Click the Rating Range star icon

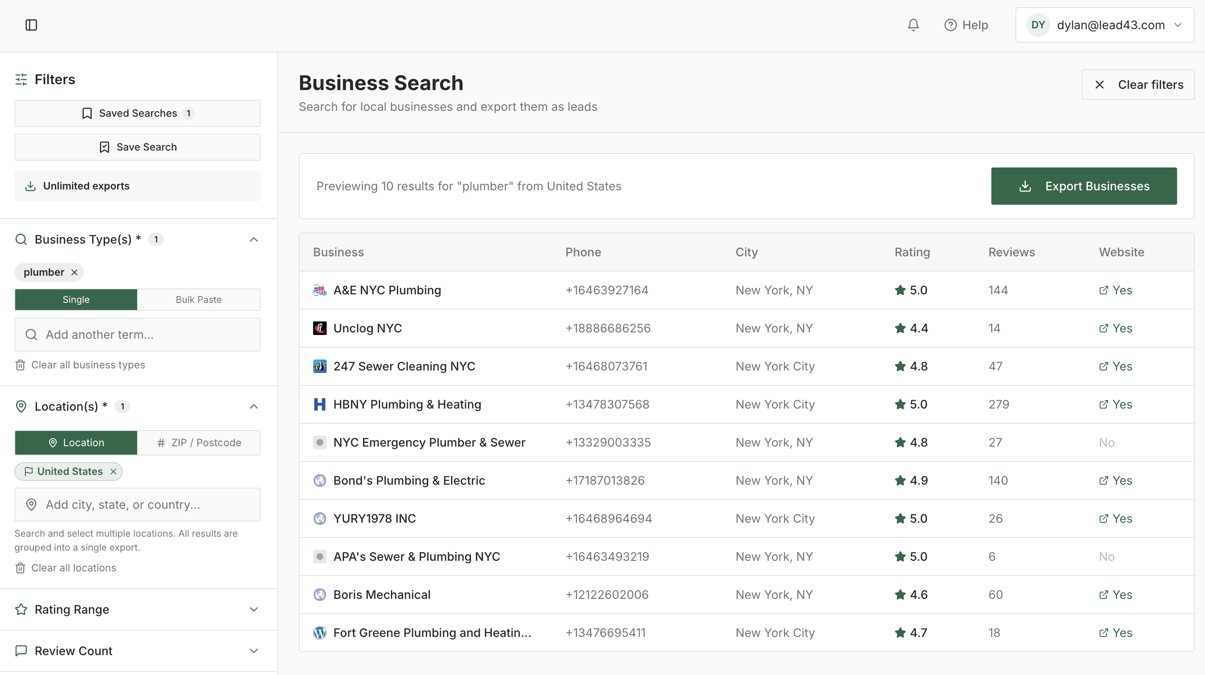[x=21, y=609]
